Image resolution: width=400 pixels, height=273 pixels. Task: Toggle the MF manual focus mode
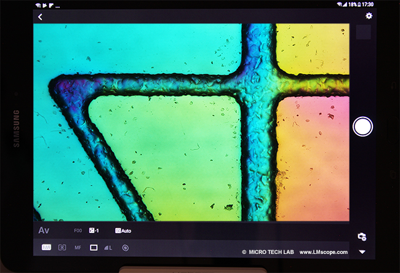(78, 247)
